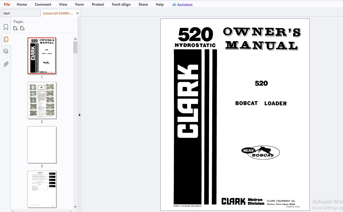343x212 pixels.
Task: Open the Comments panel icon
Action: [x=6, y=51]
